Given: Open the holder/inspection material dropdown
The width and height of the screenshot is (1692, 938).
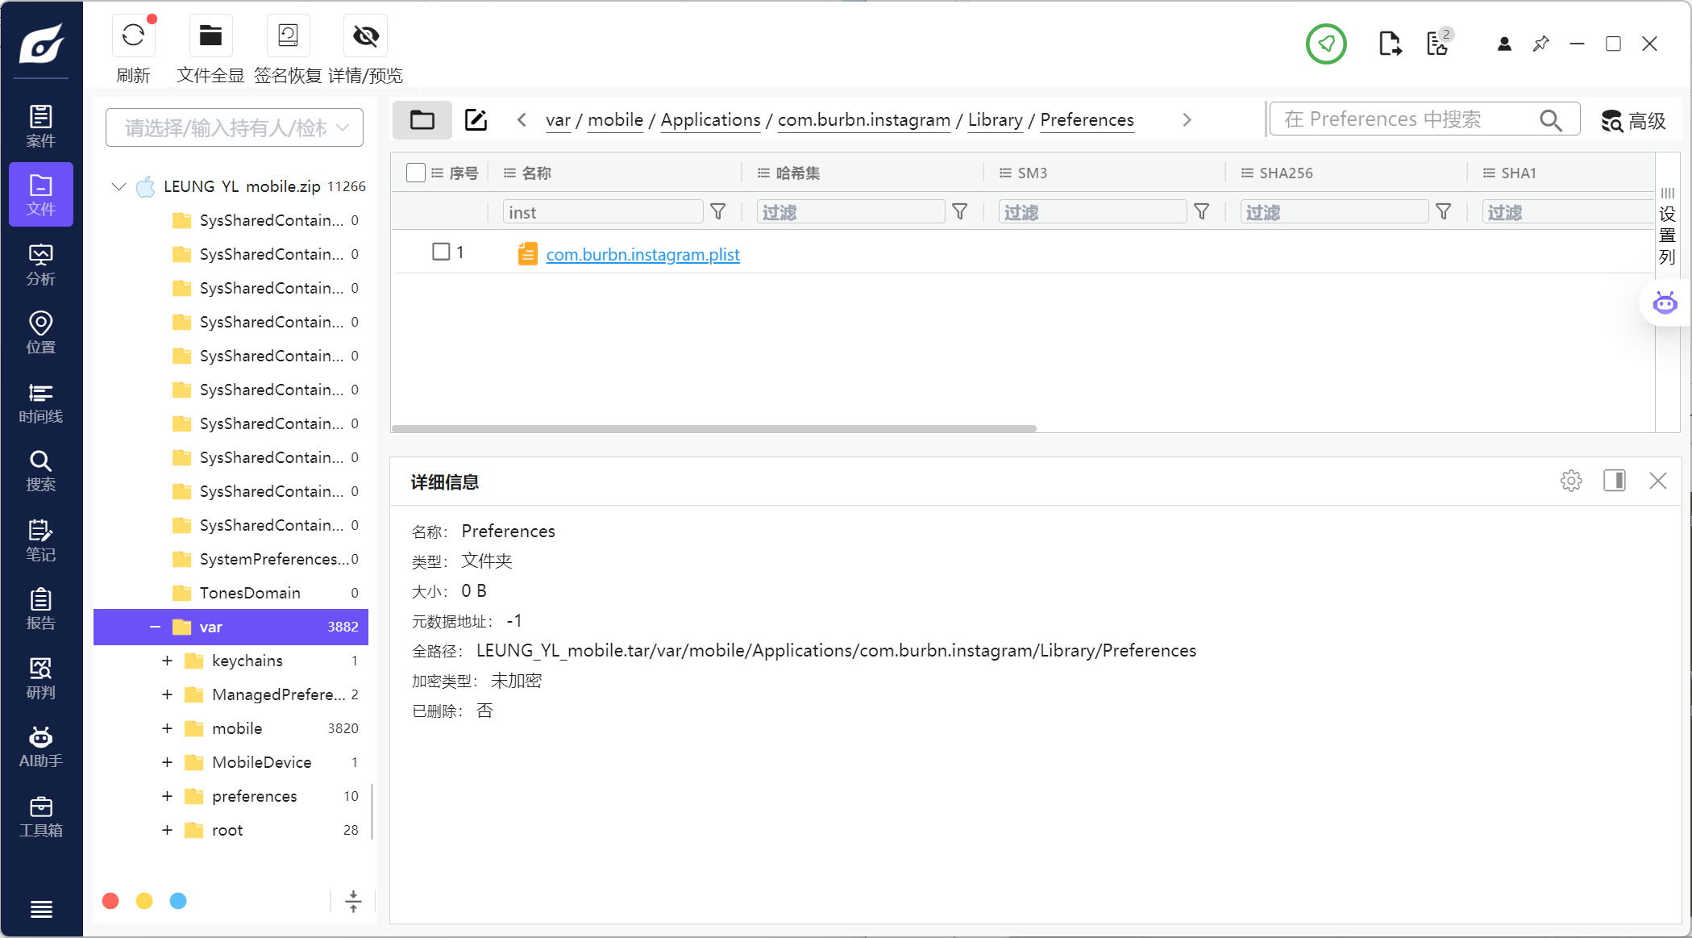Looking at the screenshot, I should point(235,127).
